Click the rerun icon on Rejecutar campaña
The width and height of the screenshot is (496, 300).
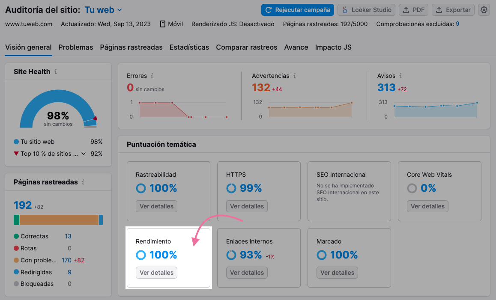[x=269, y=9]
